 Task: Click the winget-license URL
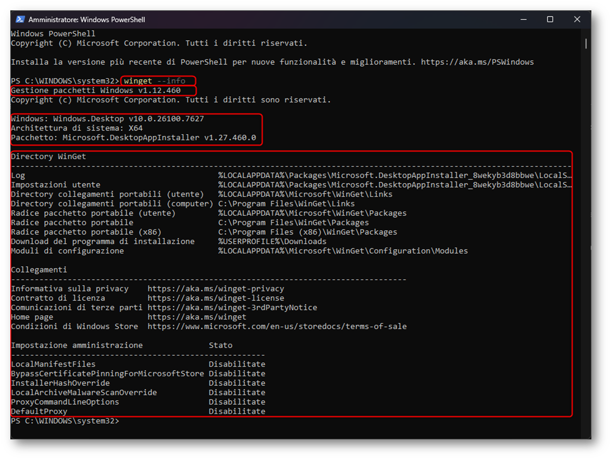pyautogui.click(x=216, y=298)
